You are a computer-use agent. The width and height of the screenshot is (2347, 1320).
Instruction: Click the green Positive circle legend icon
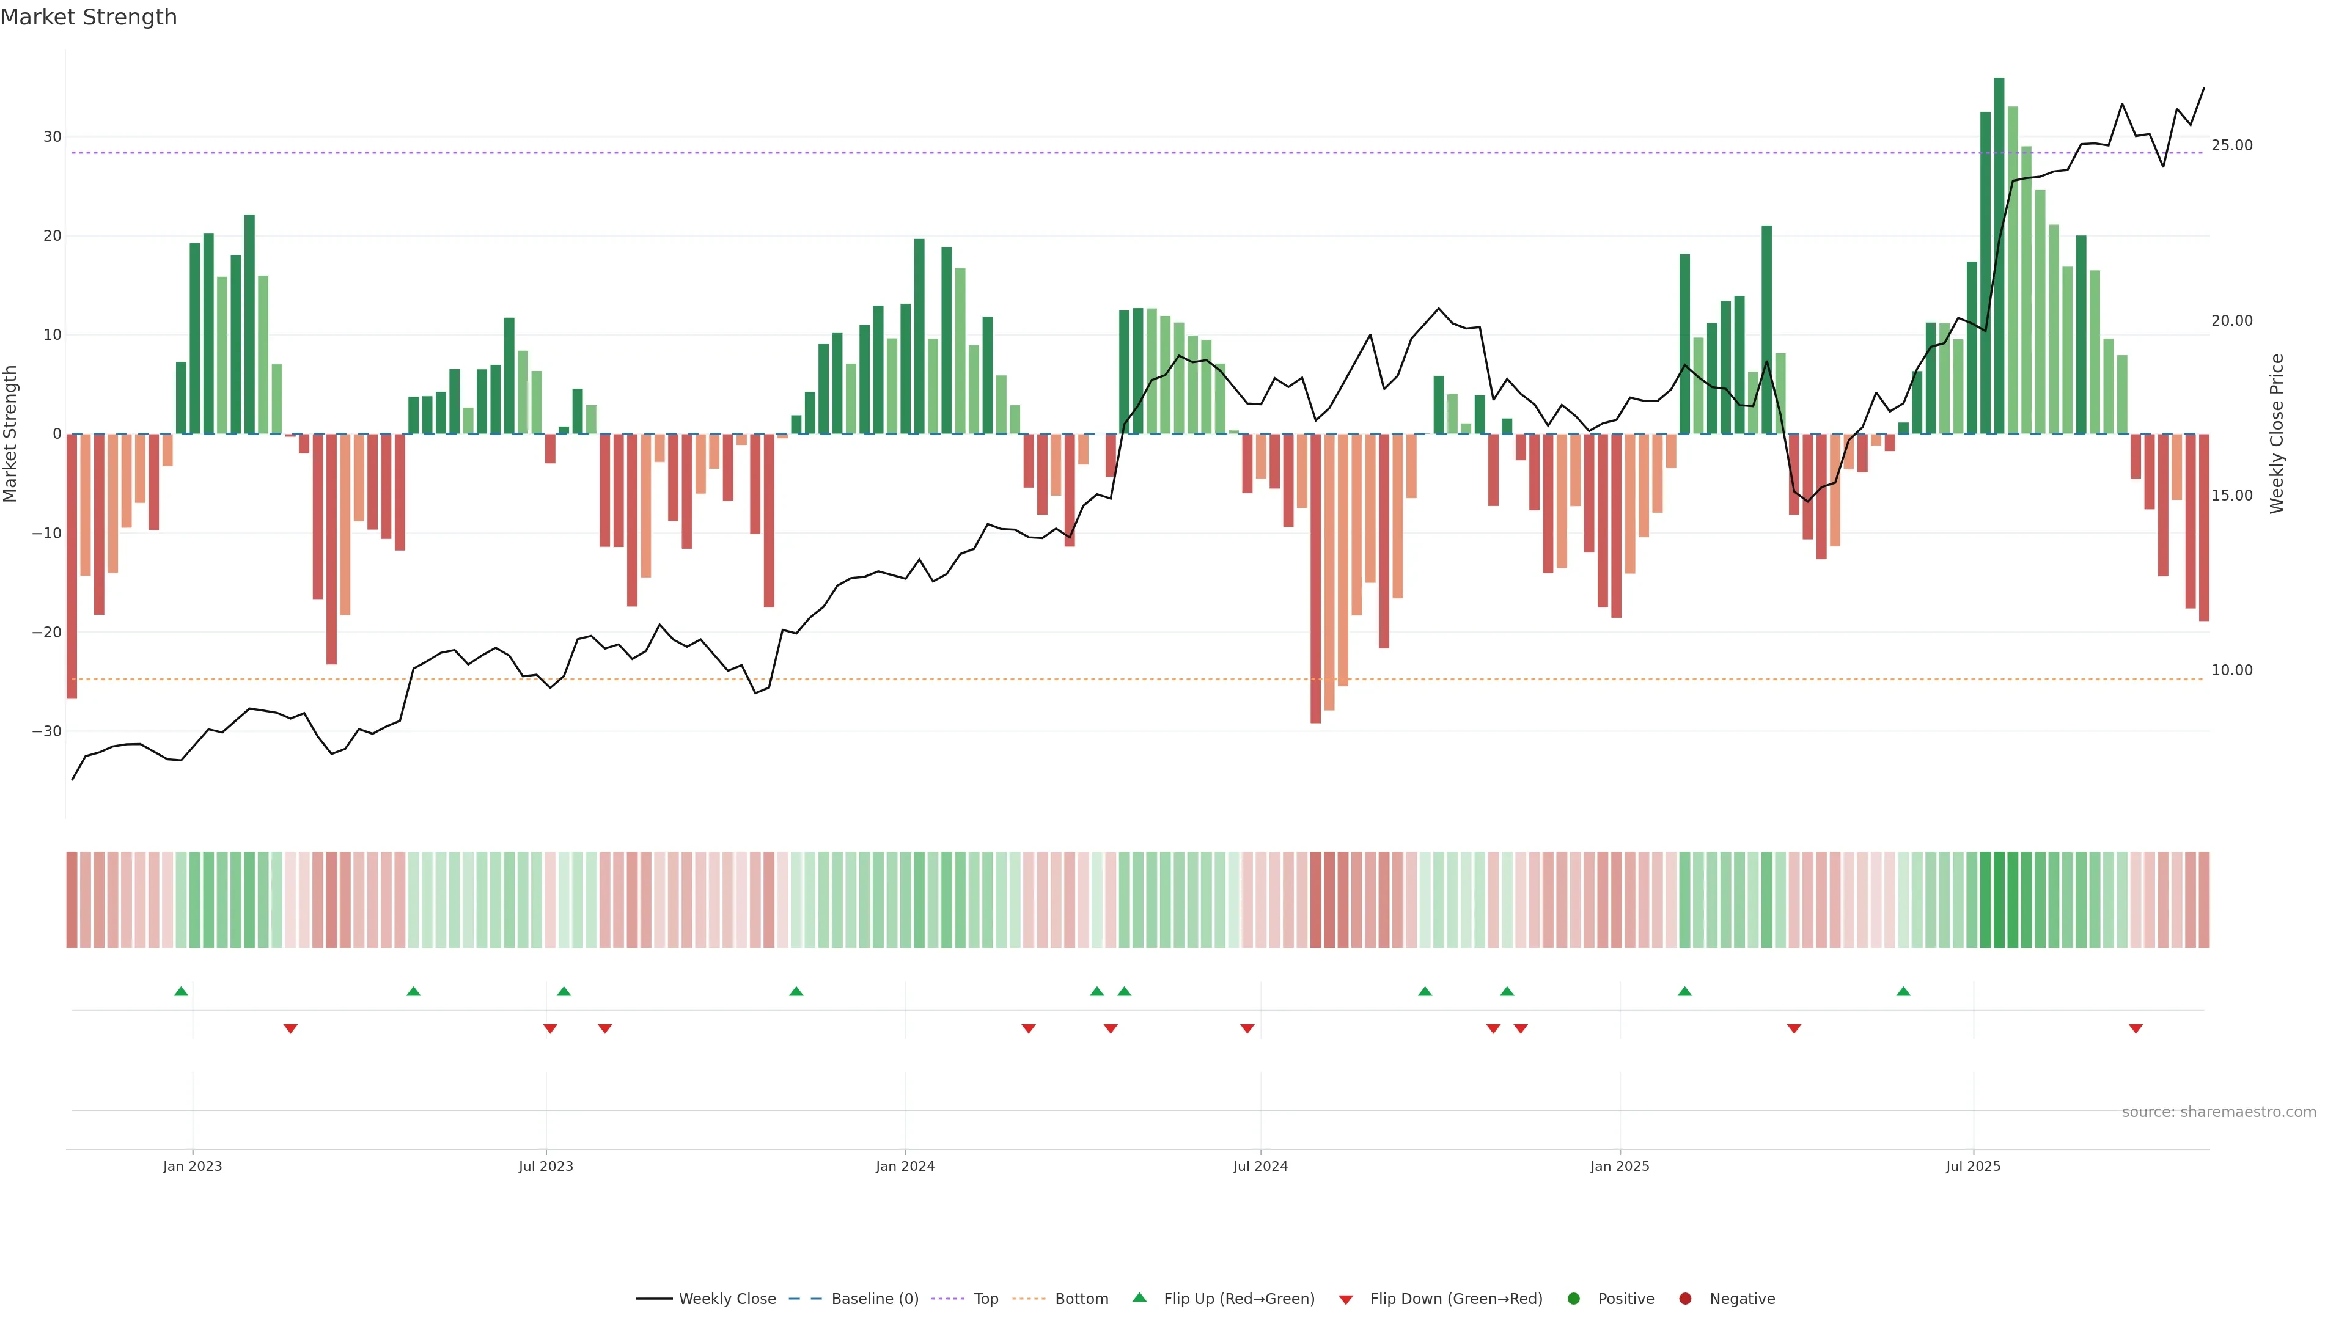pyautogui.click(x=1573, y=1298)
